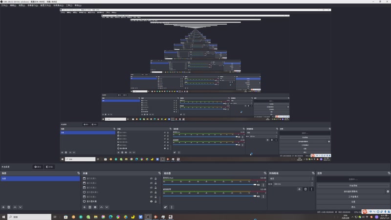Add a new scene with the plus icon

pos(3,207)
